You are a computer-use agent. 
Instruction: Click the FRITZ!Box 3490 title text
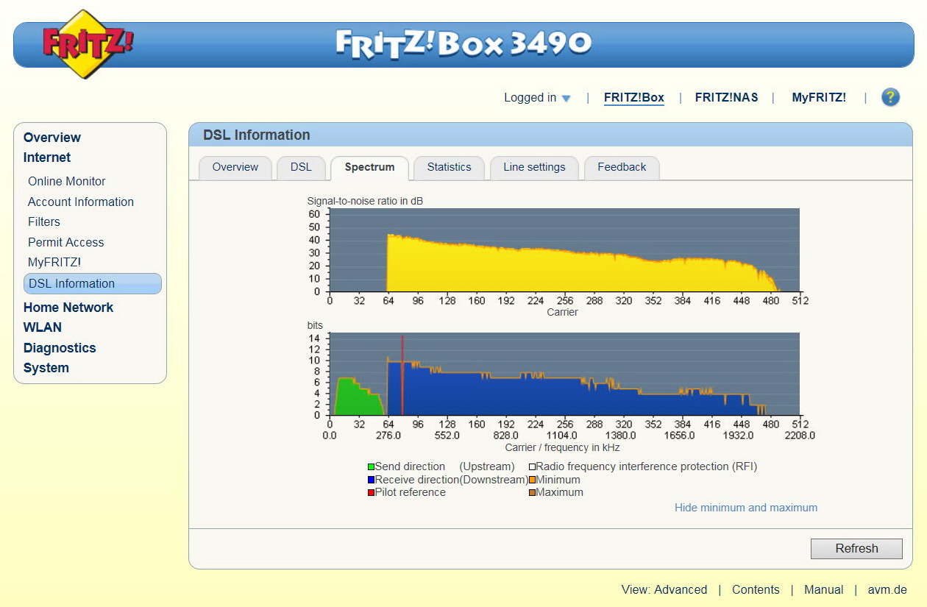point(464,43)
